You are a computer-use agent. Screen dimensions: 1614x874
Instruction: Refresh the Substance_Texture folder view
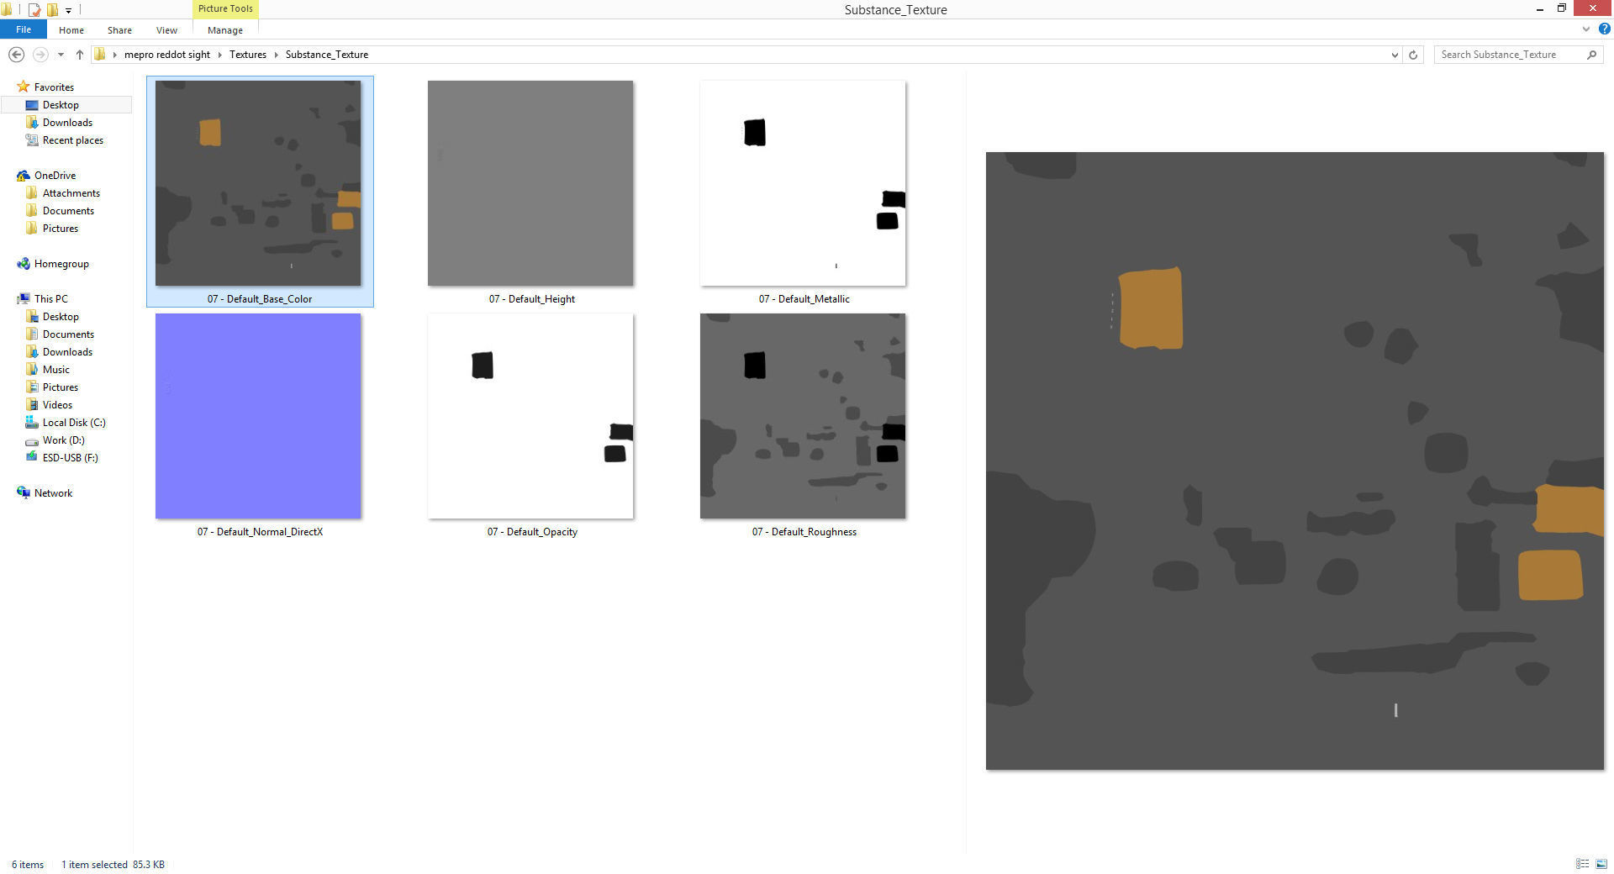[x=1413, y=55]
